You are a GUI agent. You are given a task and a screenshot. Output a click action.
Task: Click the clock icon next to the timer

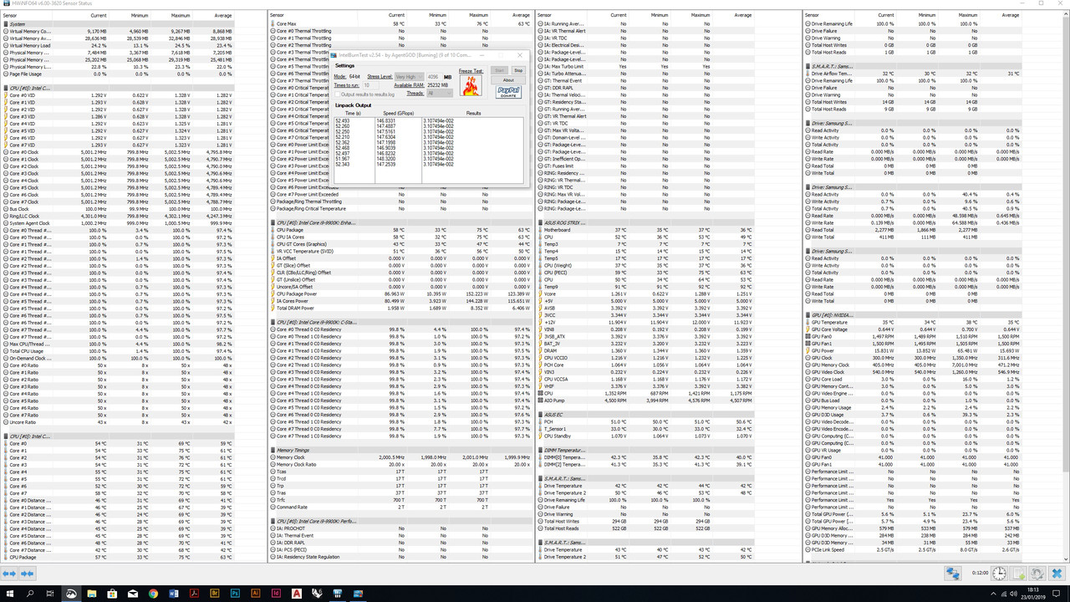999,574
